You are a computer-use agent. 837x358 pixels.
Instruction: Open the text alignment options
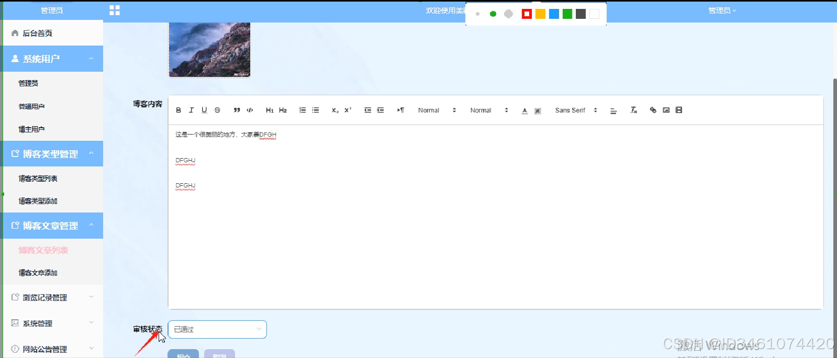pos(613,111)
